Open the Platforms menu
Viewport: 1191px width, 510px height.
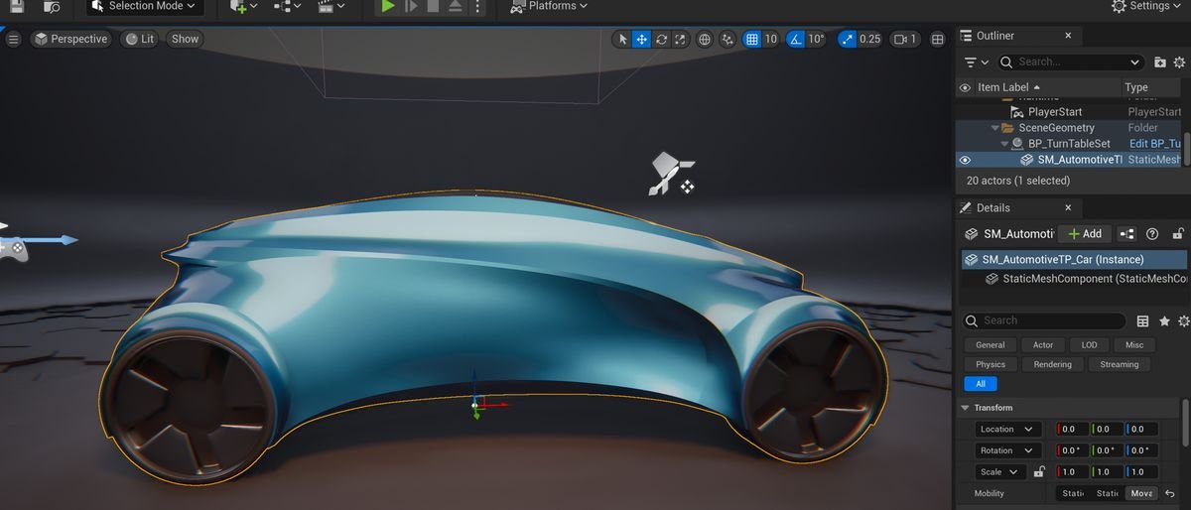[549, 6]
